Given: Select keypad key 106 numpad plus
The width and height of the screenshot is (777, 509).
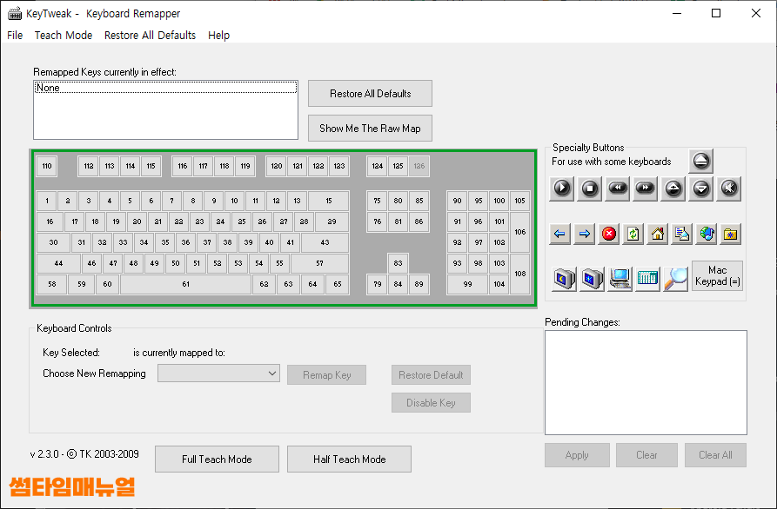Looking at the screenshot, I should pyautogui.click(x=519, y=232).
